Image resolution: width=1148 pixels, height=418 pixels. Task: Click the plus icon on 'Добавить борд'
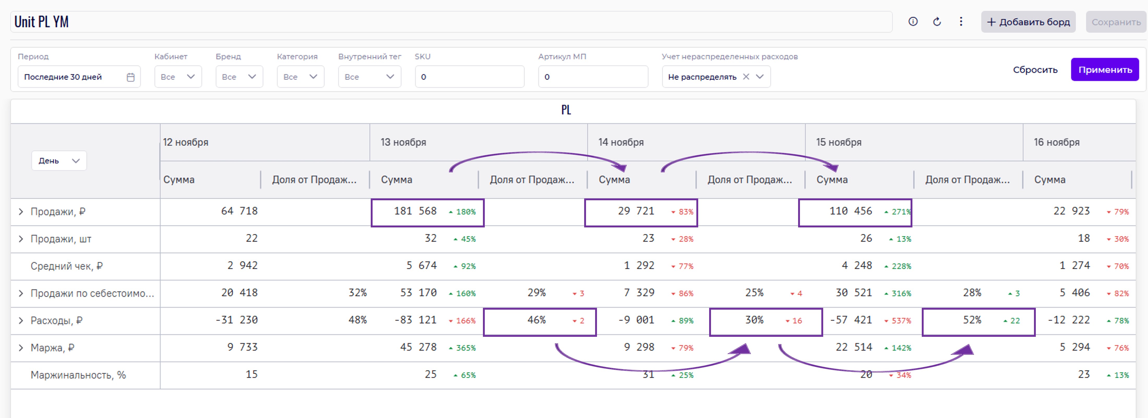pos(991,22)
